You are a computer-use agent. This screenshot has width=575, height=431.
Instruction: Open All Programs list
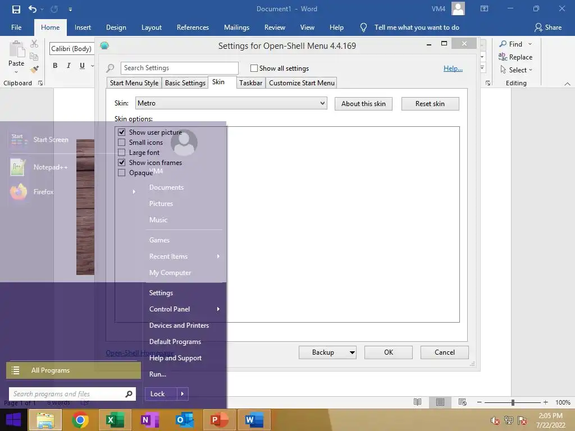[x=74, y=370]
